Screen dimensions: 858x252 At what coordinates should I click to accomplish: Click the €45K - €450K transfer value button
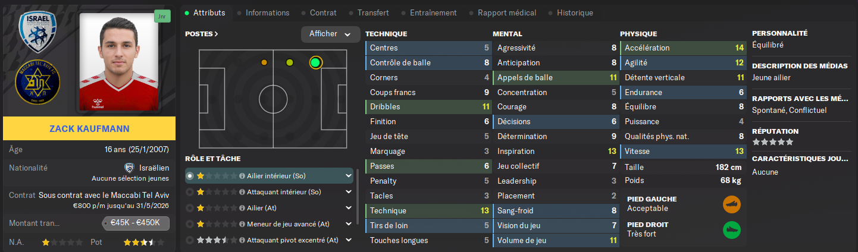tap(136, 223)
